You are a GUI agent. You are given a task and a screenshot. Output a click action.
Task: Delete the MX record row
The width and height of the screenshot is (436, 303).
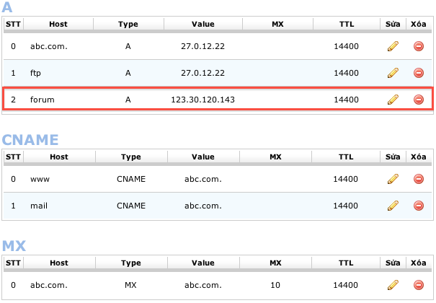click(x=418, y=285)
